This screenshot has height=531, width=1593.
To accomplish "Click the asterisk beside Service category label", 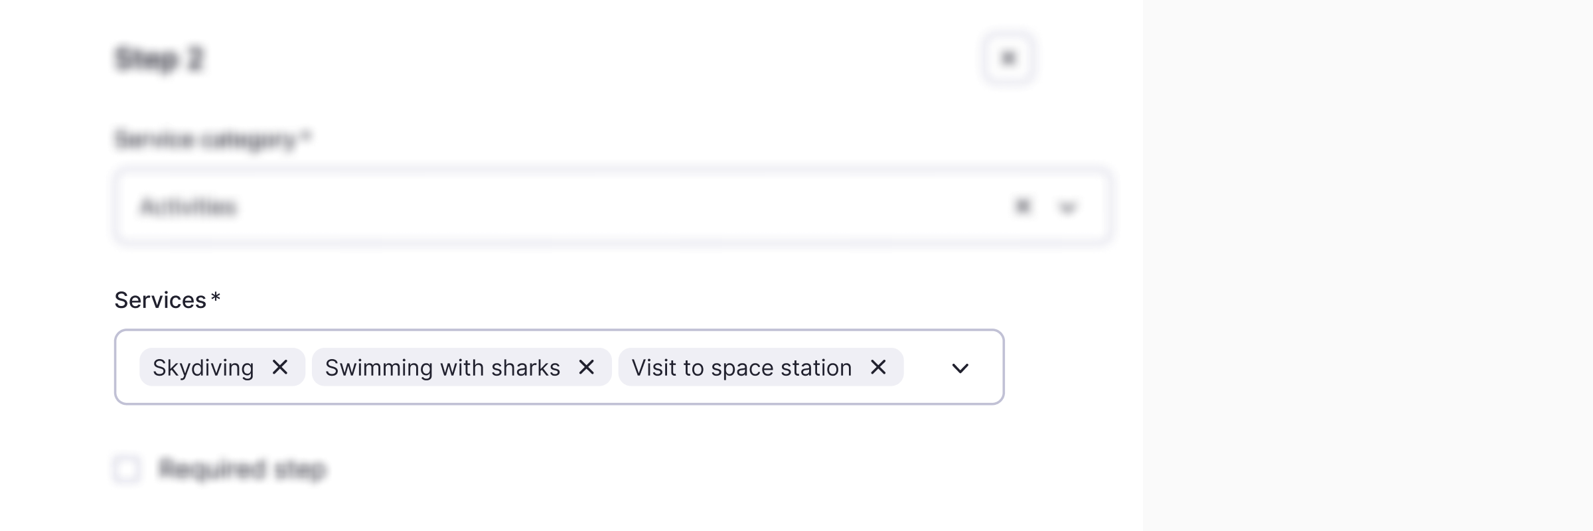I will [306, 137].
